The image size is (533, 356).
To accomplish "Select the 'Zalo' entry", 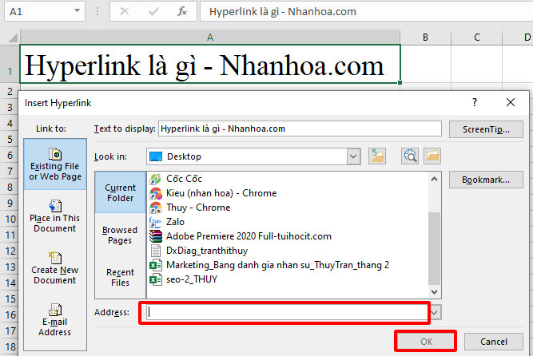I will point(175,222).
